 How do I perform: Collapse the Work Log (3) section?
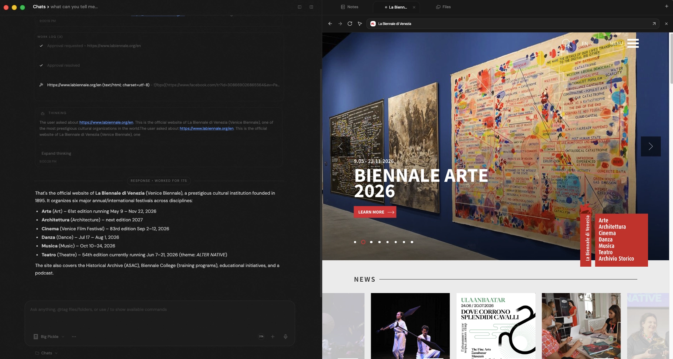click(x=50, y=37)
